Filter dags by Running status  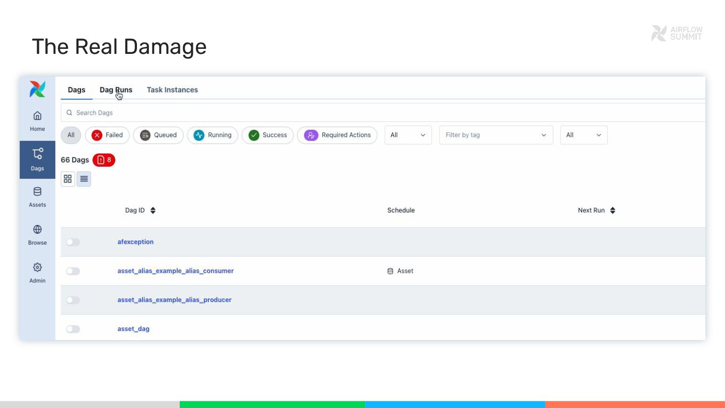pos(212,135)
